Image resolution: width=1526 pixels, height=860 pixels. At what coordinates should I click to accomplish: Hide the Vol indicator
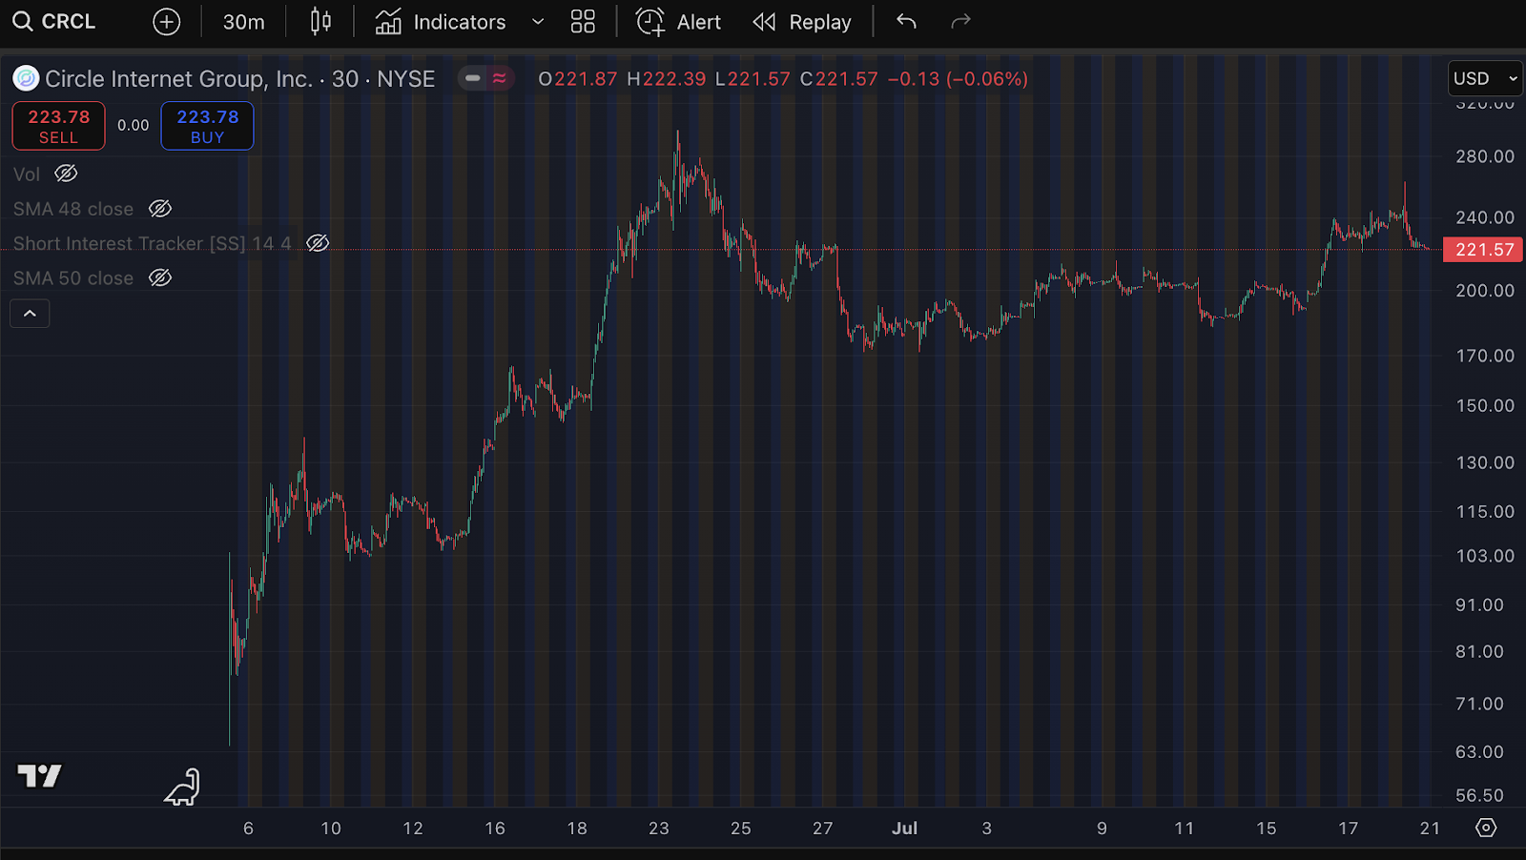[65, 174]
